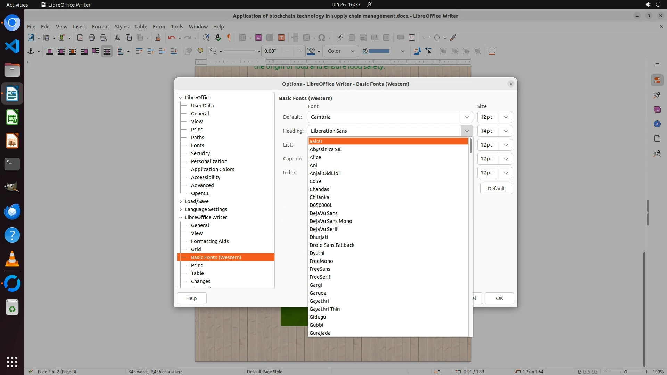Click the Cut scissors icon
Screen dimensions: 667x375
(x=117, y=37)
